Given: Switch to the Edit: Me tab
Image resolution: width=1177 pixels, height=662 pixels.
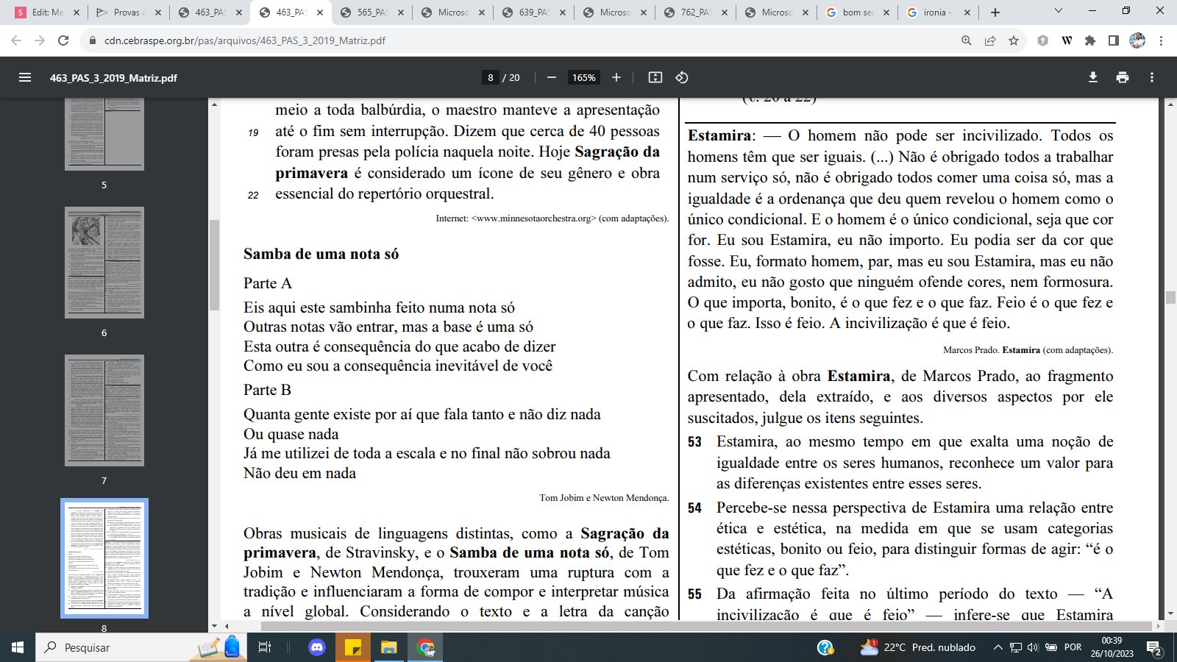Looking at the screenshot, I should (x=48, y=13).
